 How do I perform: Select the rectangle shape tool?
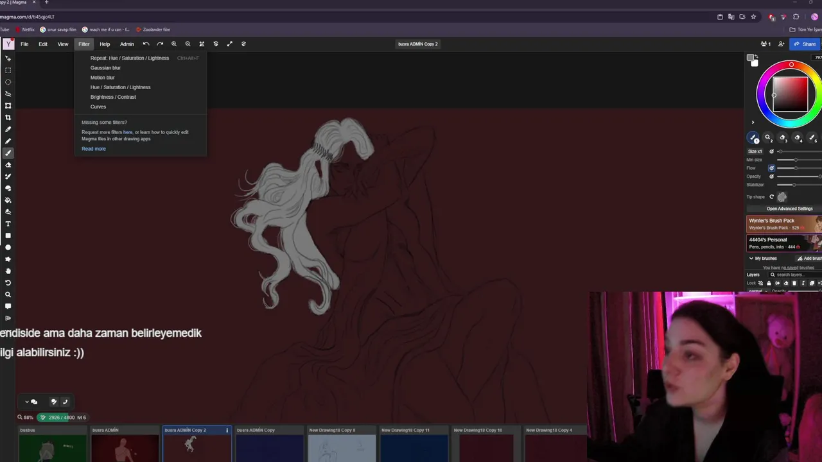point(8,235)
